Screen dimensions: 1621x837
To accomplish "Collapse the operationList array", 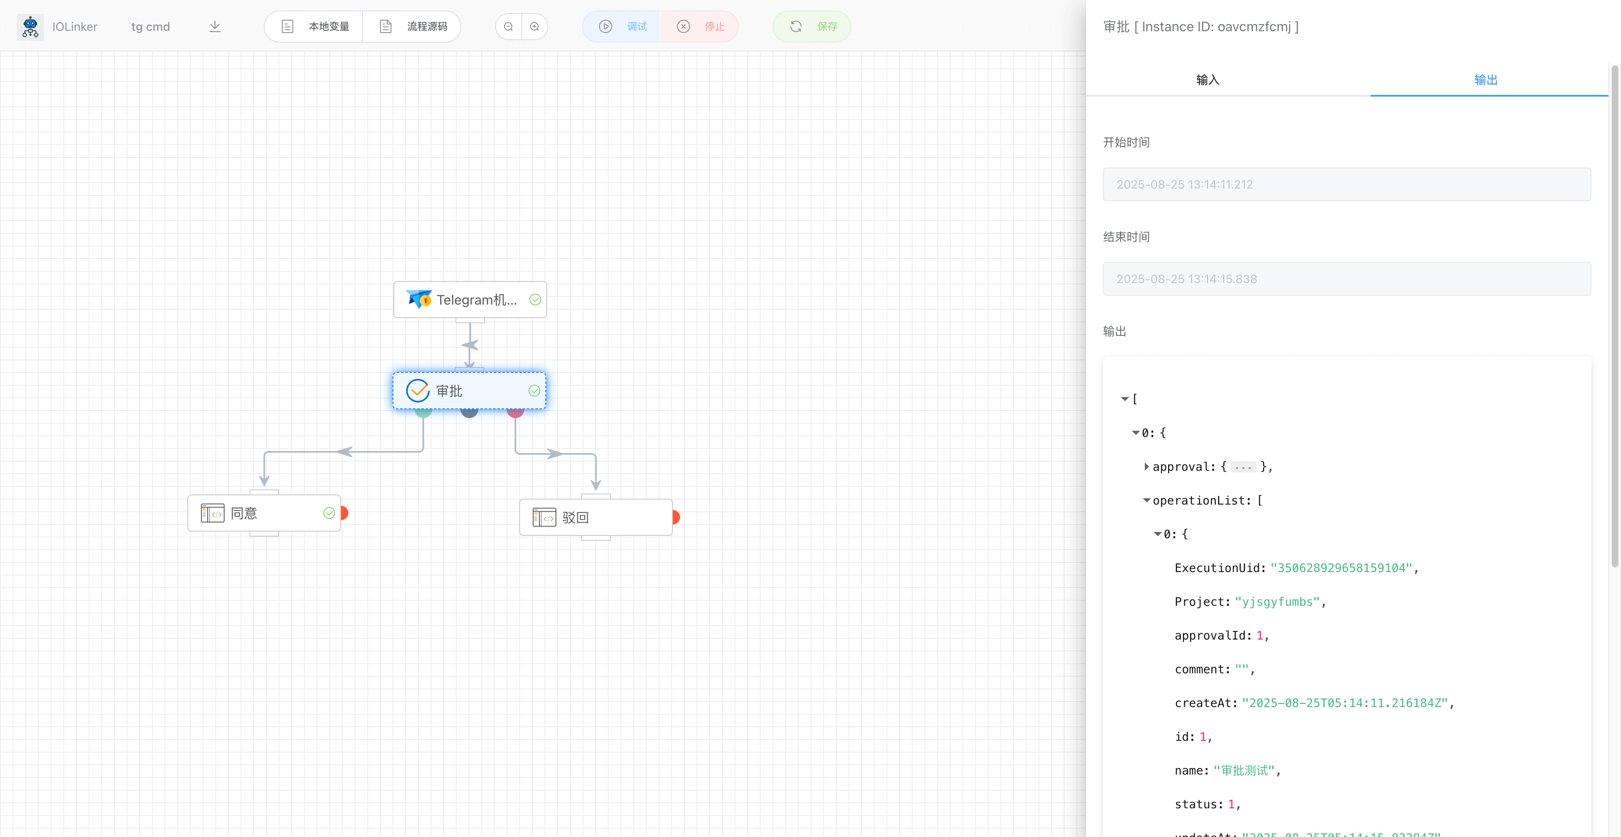I will click(x=1147, y=501).
